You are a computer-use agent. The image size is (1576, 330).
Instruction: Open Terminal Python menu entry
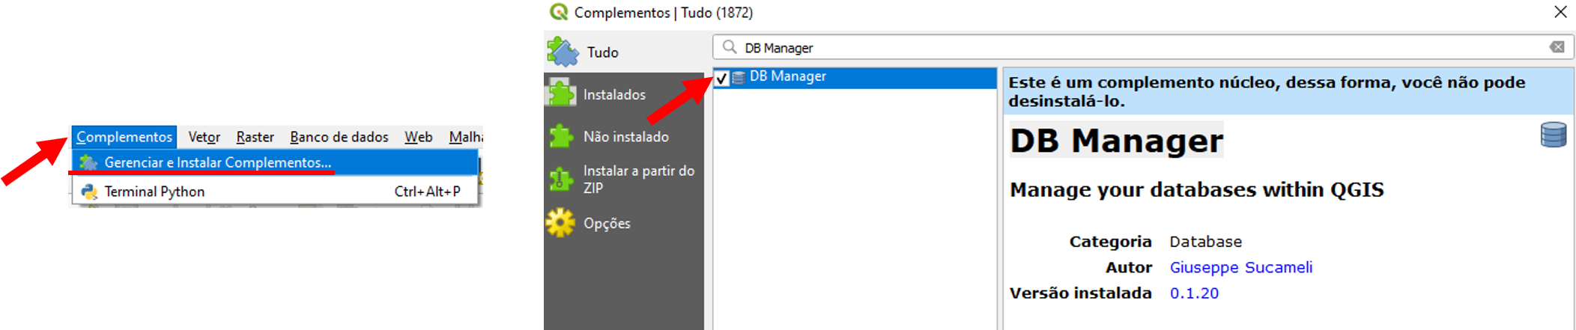click(154, 192)
